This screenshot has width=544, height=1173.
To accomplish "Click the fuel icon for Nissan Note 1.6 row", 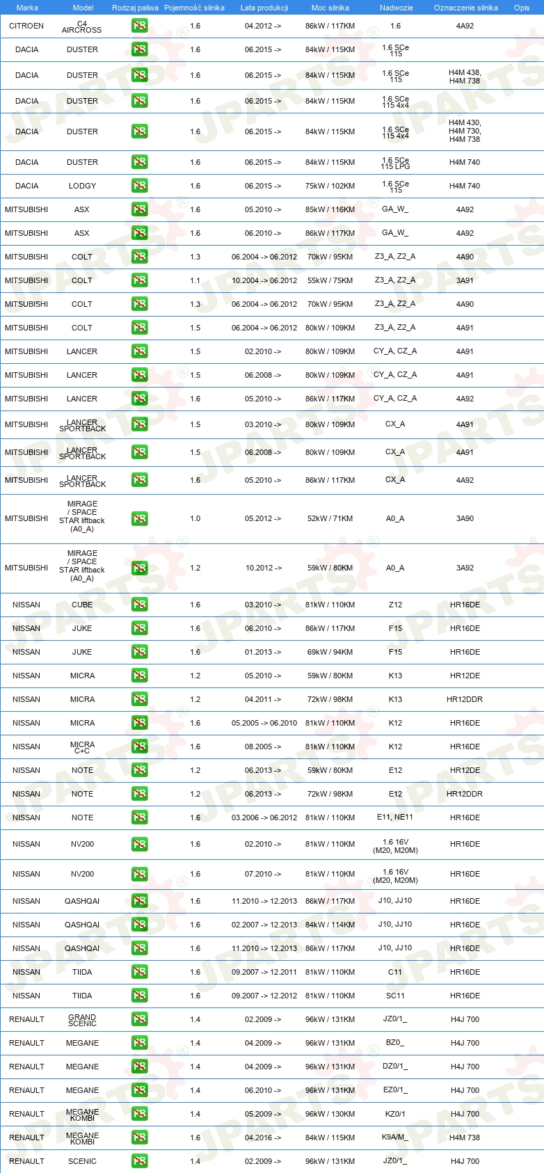I will (x=139, y=817).
